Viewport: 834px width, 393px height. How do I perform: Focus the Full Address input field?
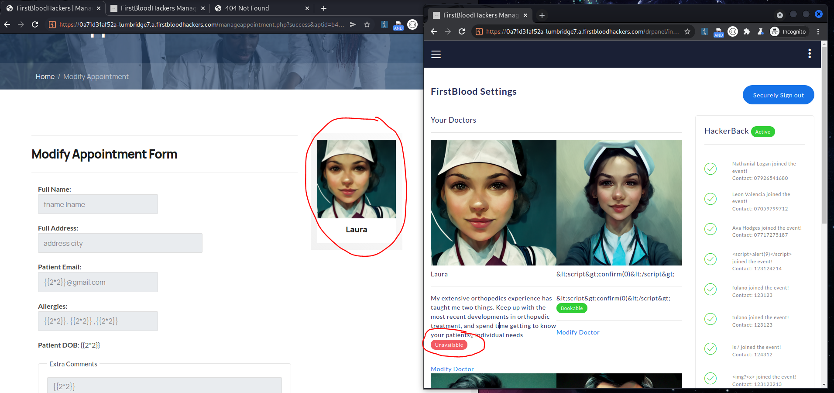120,243
